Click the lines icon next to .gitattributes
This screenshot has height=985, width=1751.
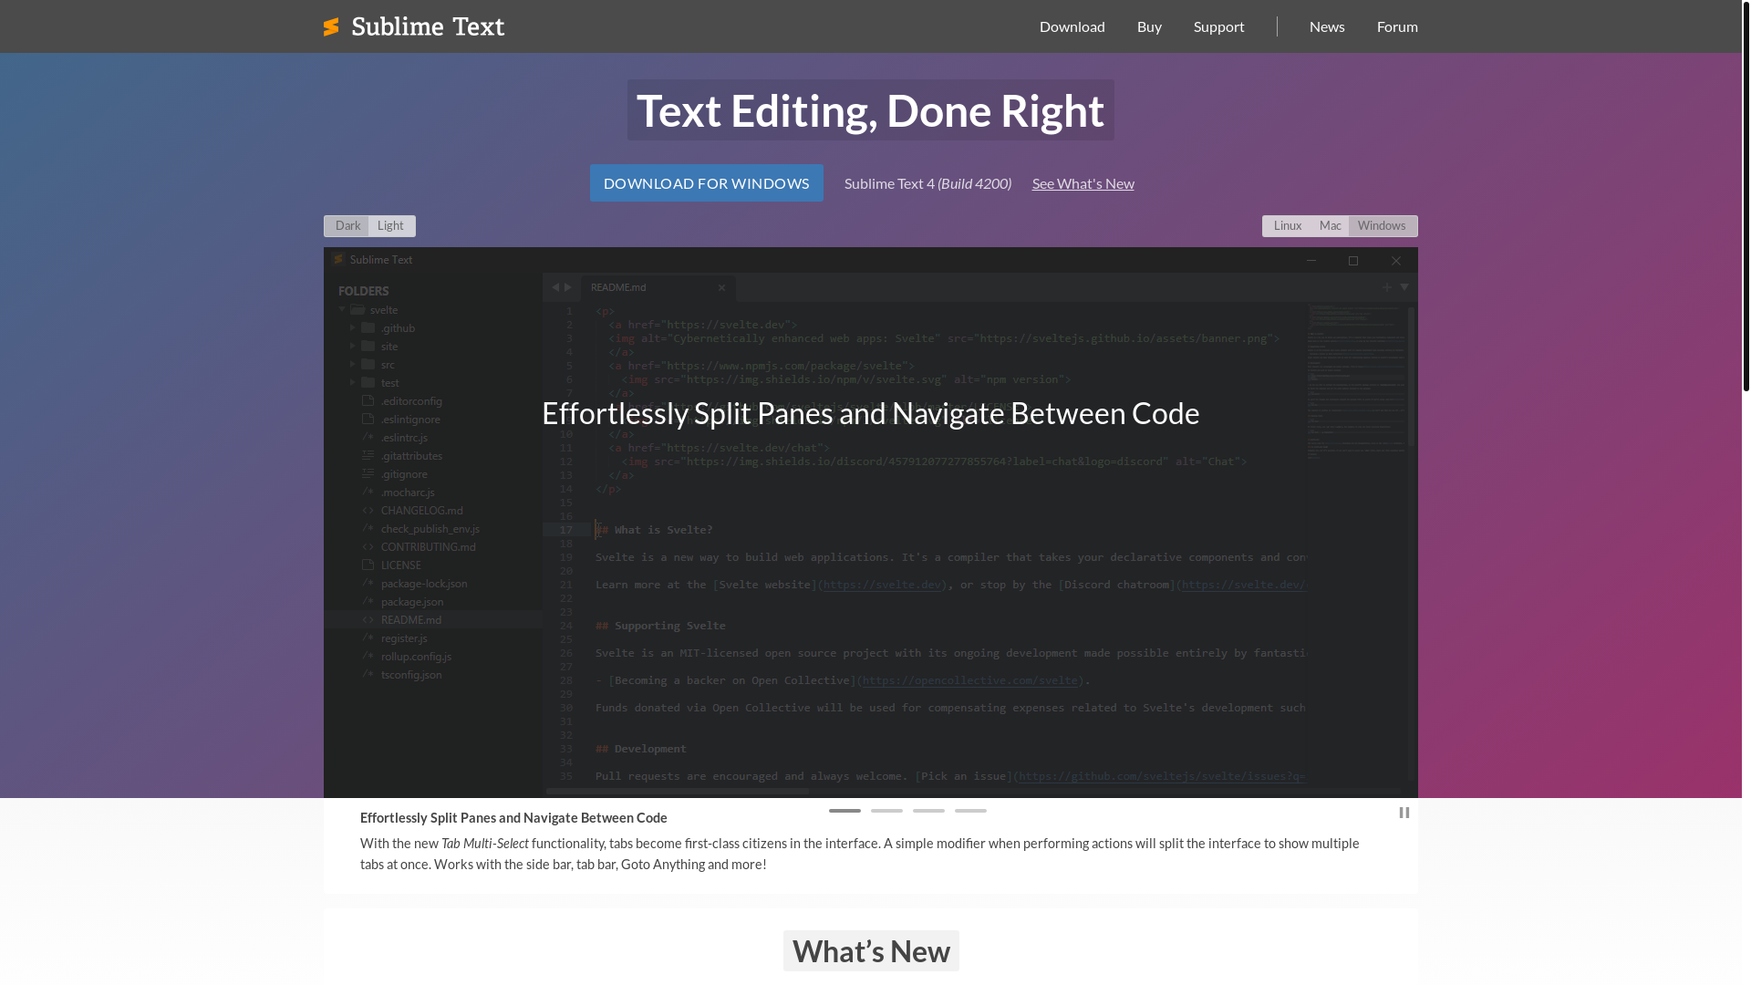368,456
